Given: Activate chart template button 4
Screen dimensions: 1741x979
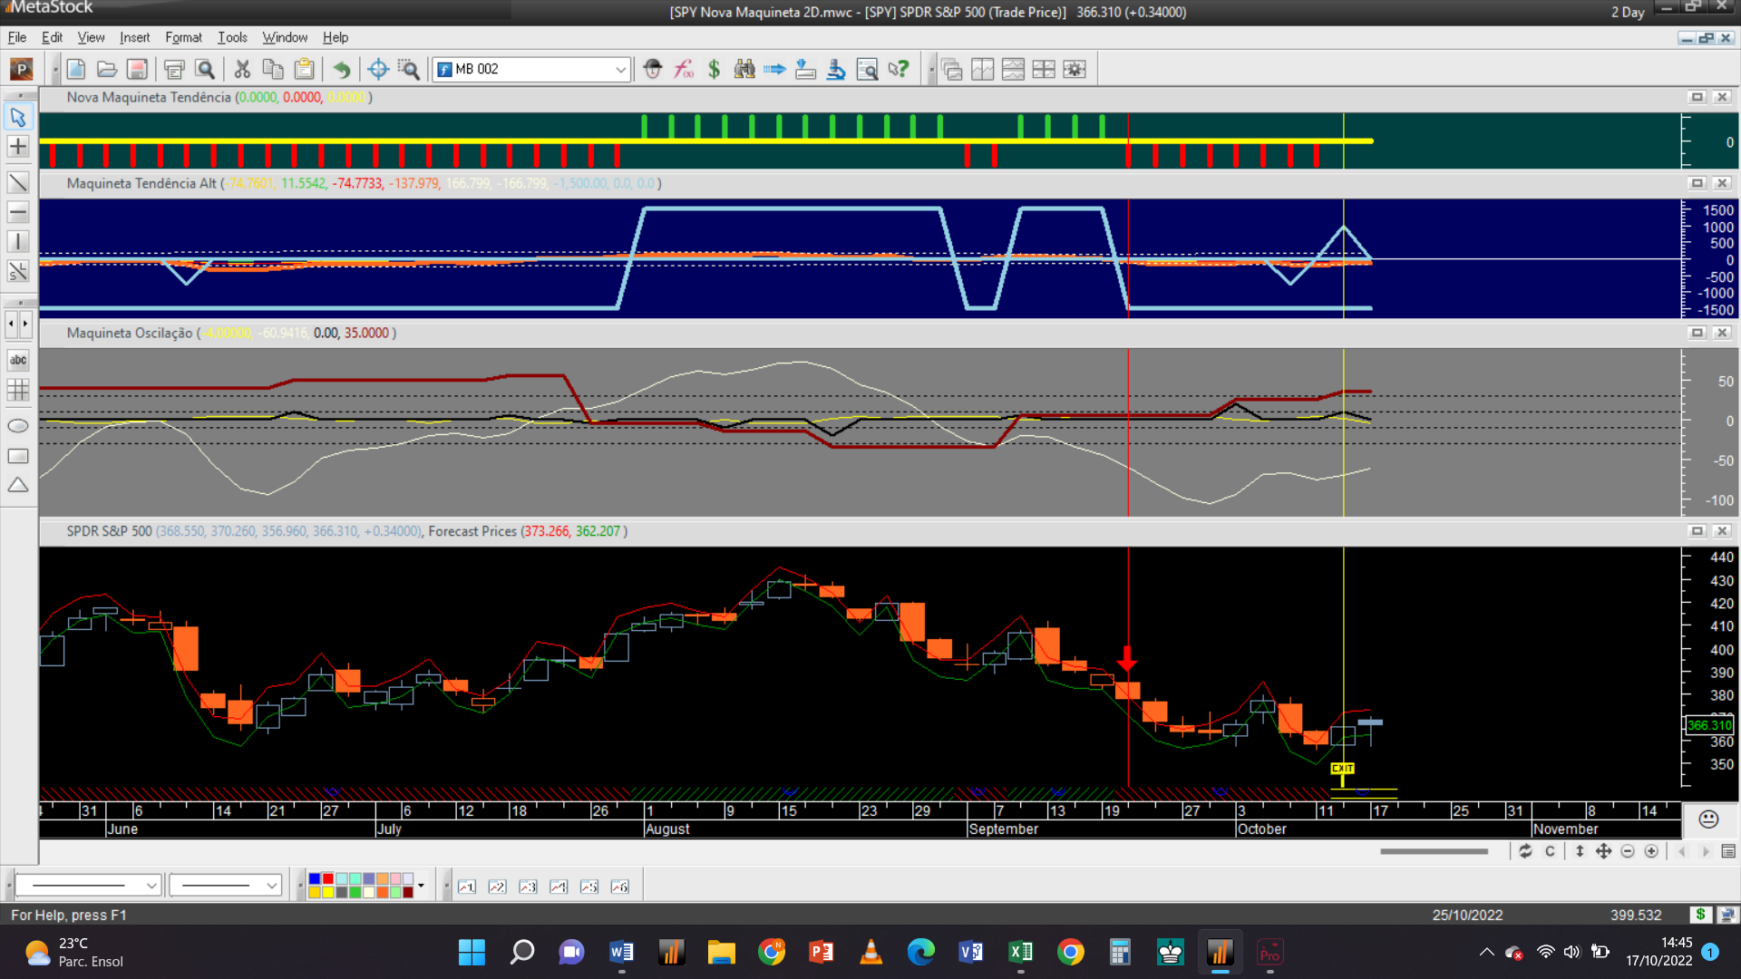Looking at the screenshot, I should click(x=559, y=887).
